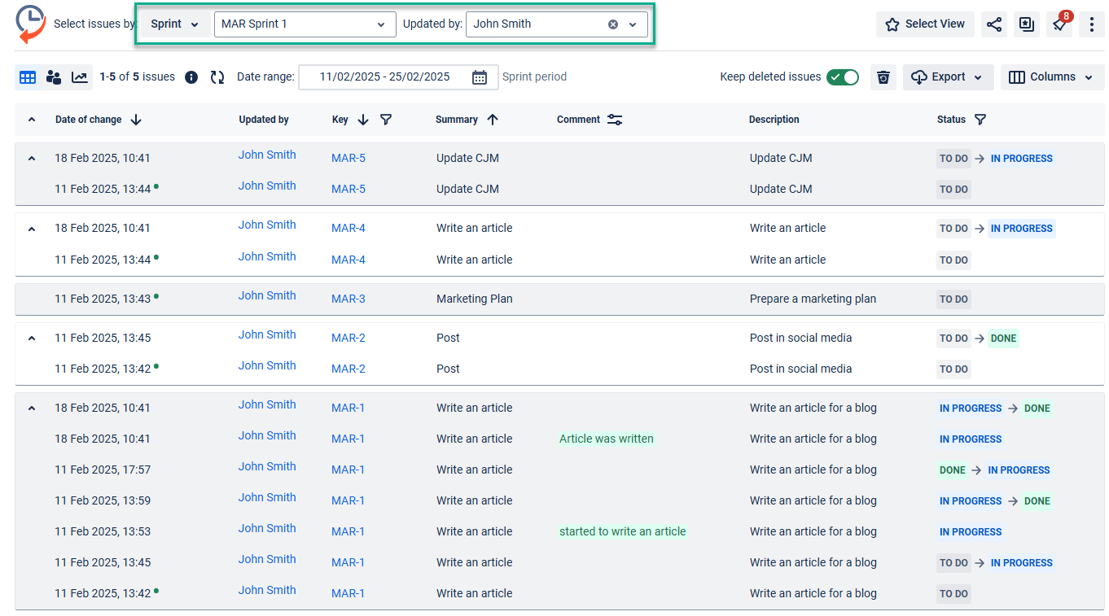Open comment display settings icon
The image size is (1109, 616).
tap(615, 119)
